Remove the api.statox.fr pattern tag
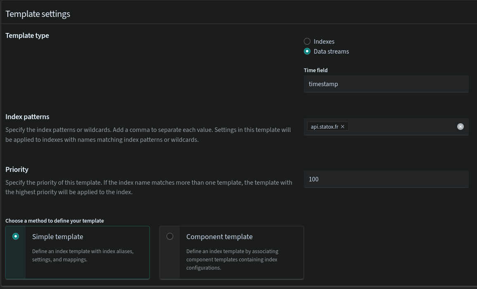Viewport: 477px width, 289px height. pos(343,127)
